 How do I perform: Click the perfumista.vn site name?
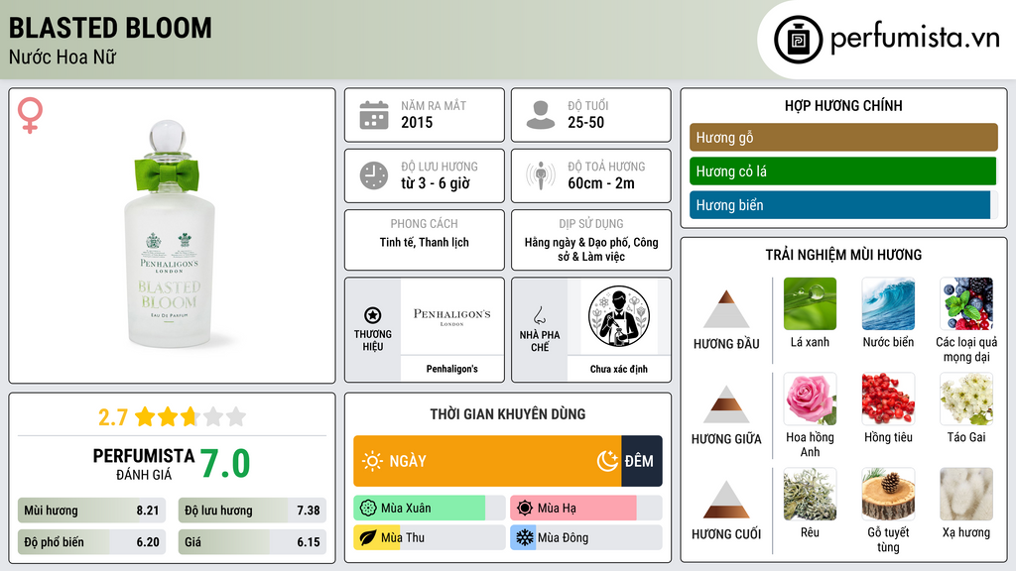click(x=915, y=38)
